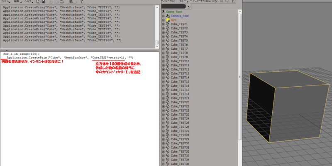Expand the Cube_TEST5 node
The width and height of the screenshot is (332, 166).
(163, 41)
